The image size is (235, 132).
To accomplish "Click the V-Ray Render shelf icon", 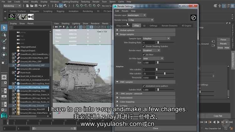I will coord(12,17).
